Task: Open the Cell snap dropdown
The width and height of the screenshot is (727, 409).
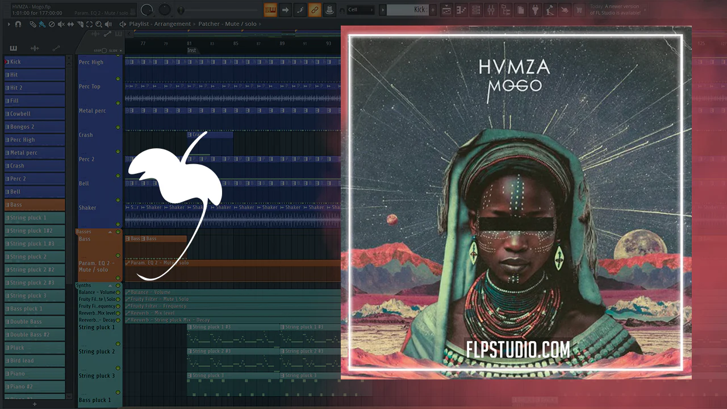Action: [361, 10]
